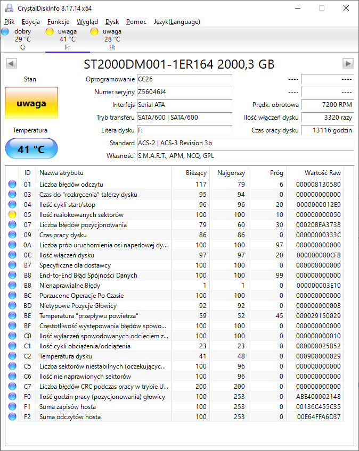The image size is (359, 451).
Task: Click the Wartość Raw column header
Action: click(x=315, y=172)
